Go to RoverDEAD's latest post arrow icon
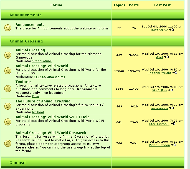This screenshot has width=190, height=169. click(171, 30)
